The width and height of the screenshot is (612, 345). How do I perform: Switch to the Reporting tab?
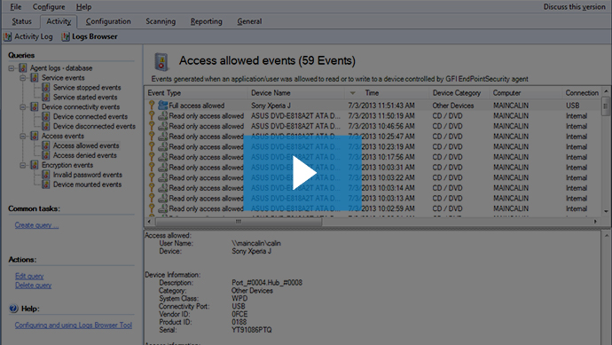click(x=206, y=21)
